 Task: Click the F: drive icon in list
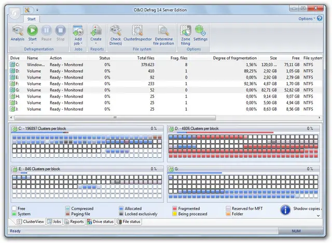click(12, 84)
